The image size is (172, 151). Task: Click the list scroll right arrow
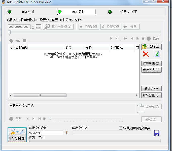[137, 95]
